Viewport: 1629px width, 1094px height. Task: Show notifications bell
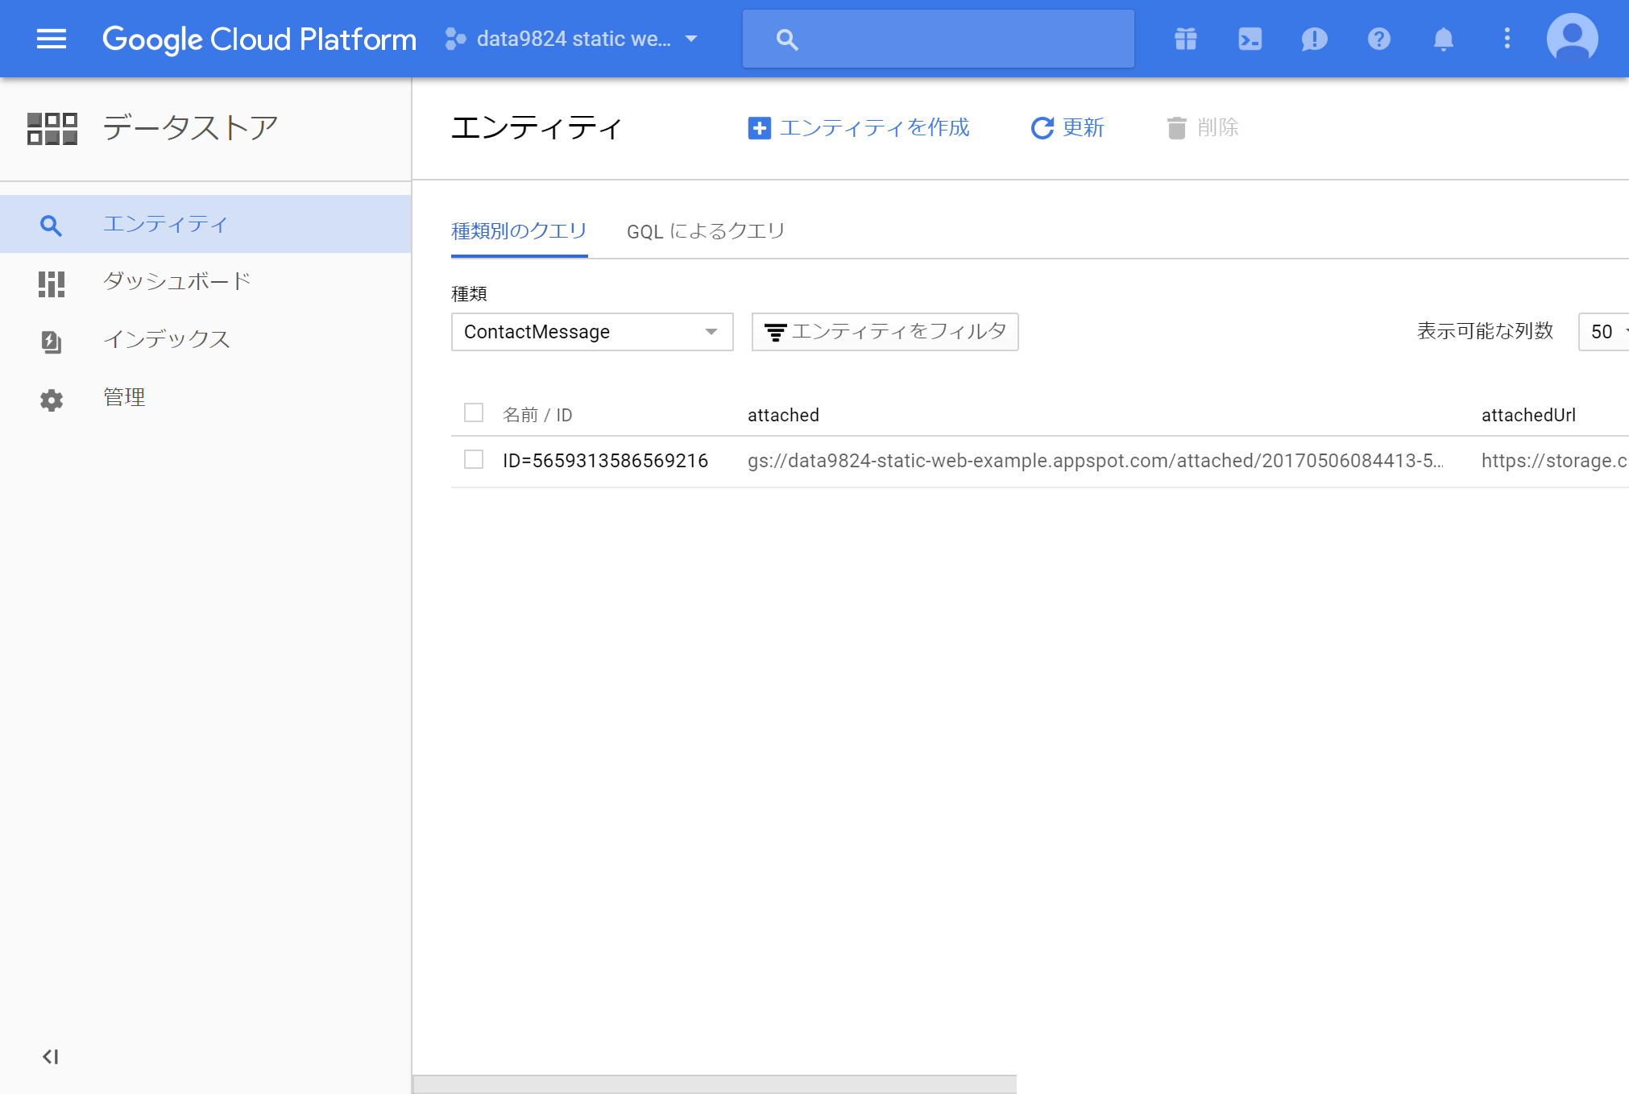[x=1443, y=39]
